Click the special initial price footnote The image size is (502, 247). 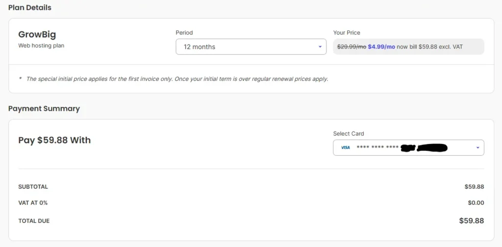(x=177, y=79)
